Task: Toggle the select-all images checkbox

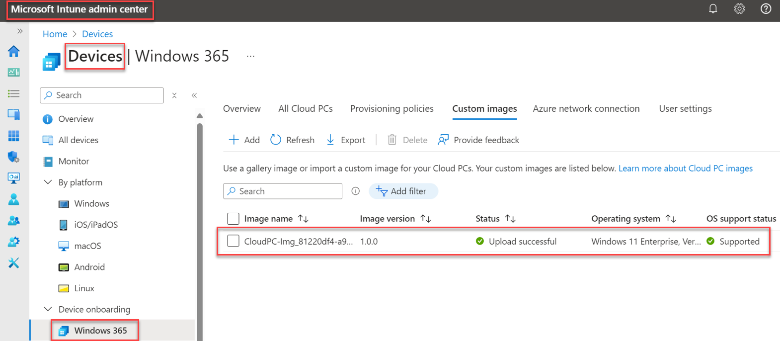Action: (x=233, y=219)
